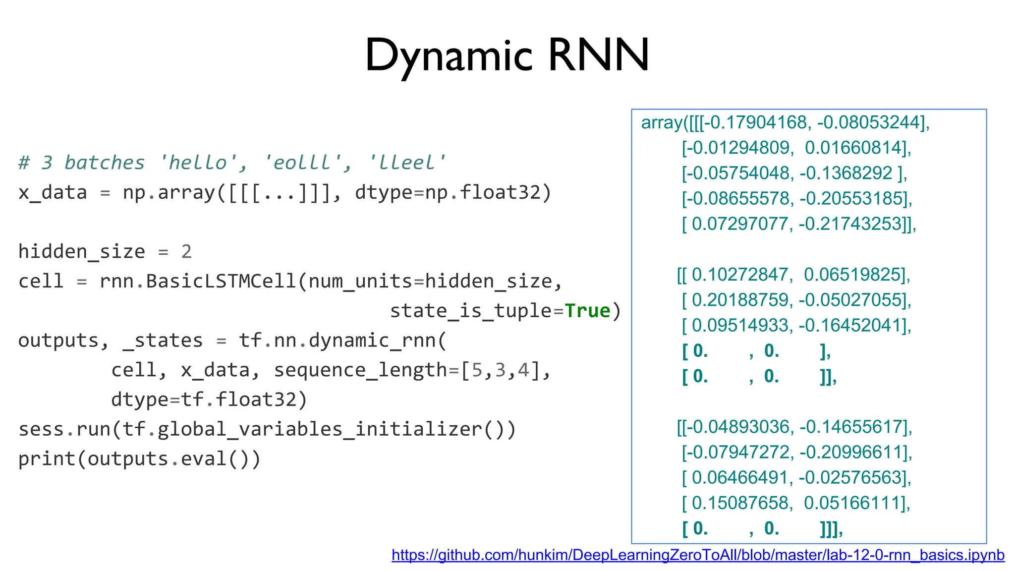This screenshot has height=571, width=1015.
Task: Click the first output row starting 'array([[['
Action: (x=785, y=122)
